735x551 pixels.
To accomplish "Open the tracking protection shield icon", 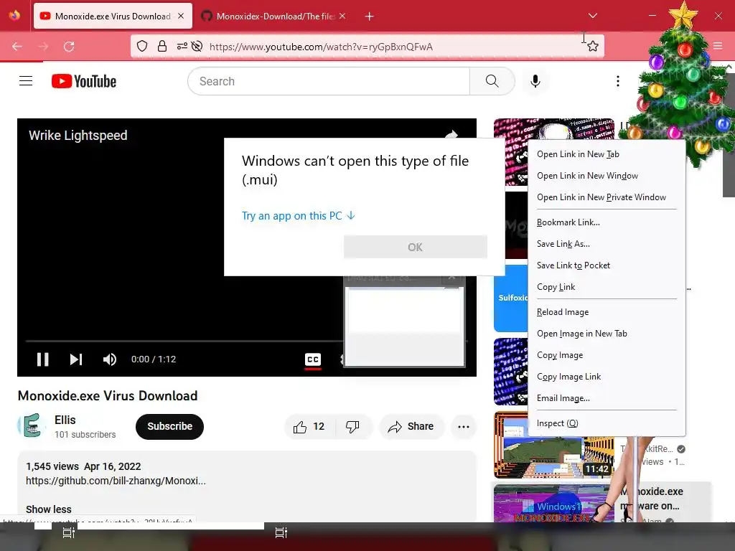I will (142, 47).
